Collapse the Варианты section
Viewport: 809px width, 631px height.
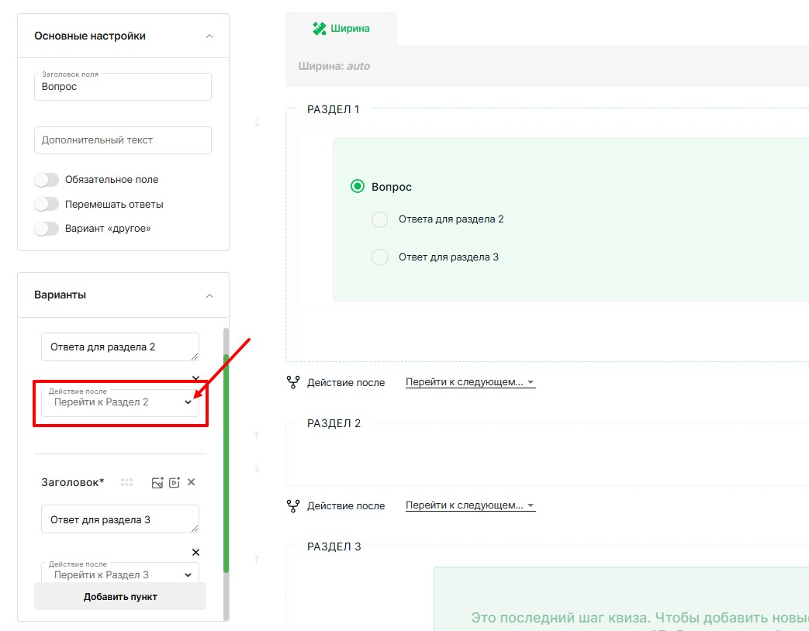click(209, 295)
